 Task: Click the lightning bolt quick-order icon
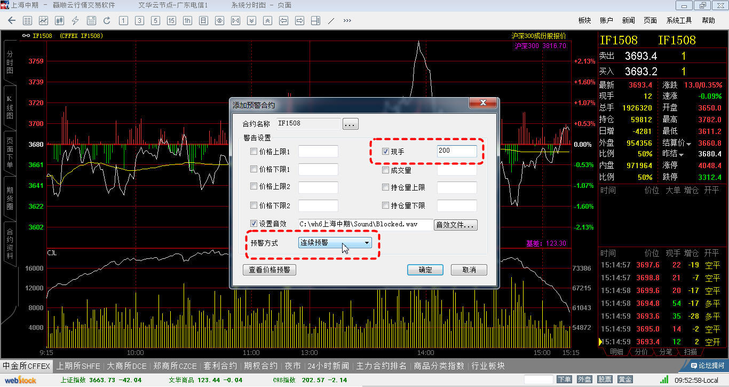click(75, 21)
